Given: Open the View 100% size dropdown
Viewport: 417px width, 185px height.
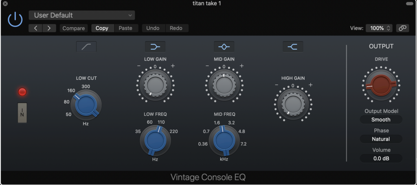Looking at the screenshot, I should point(380,28).
